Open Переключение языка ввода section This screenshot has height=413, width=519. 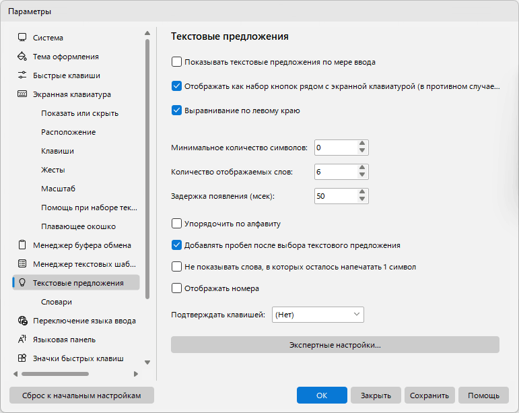pos(76,321)
